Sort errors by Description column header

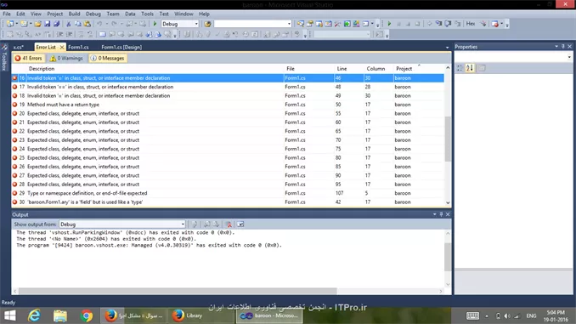(x=42, y=69)
